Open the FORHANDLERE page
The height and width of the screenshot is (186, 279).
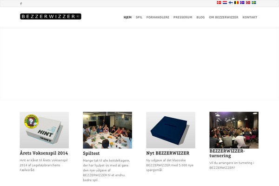[158, 17]
